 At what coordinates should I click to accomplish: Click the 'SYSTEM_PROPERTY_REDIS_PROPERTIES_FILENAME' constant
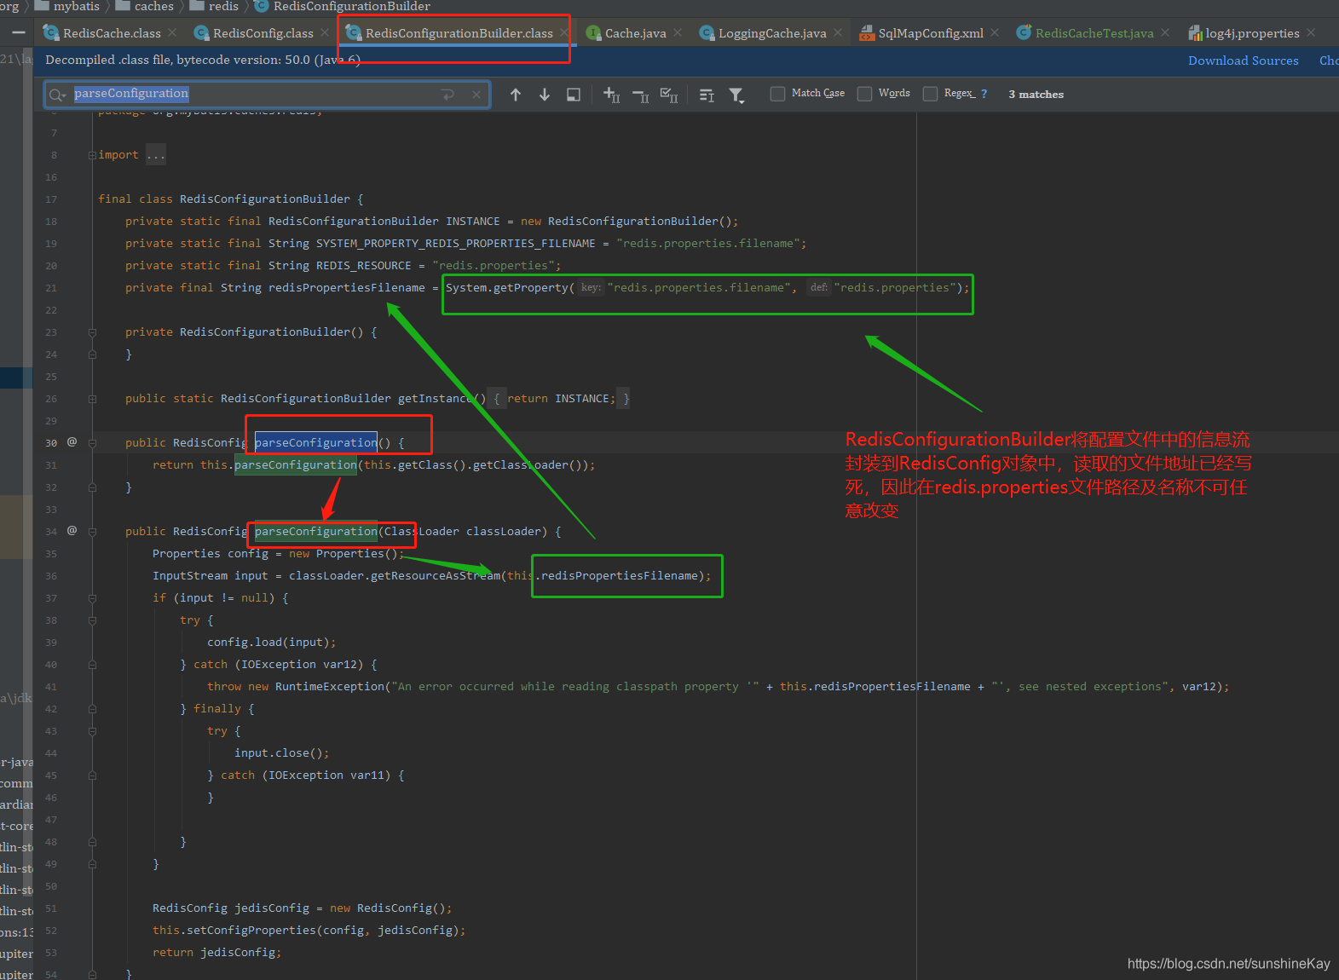(x=455, y=244)
